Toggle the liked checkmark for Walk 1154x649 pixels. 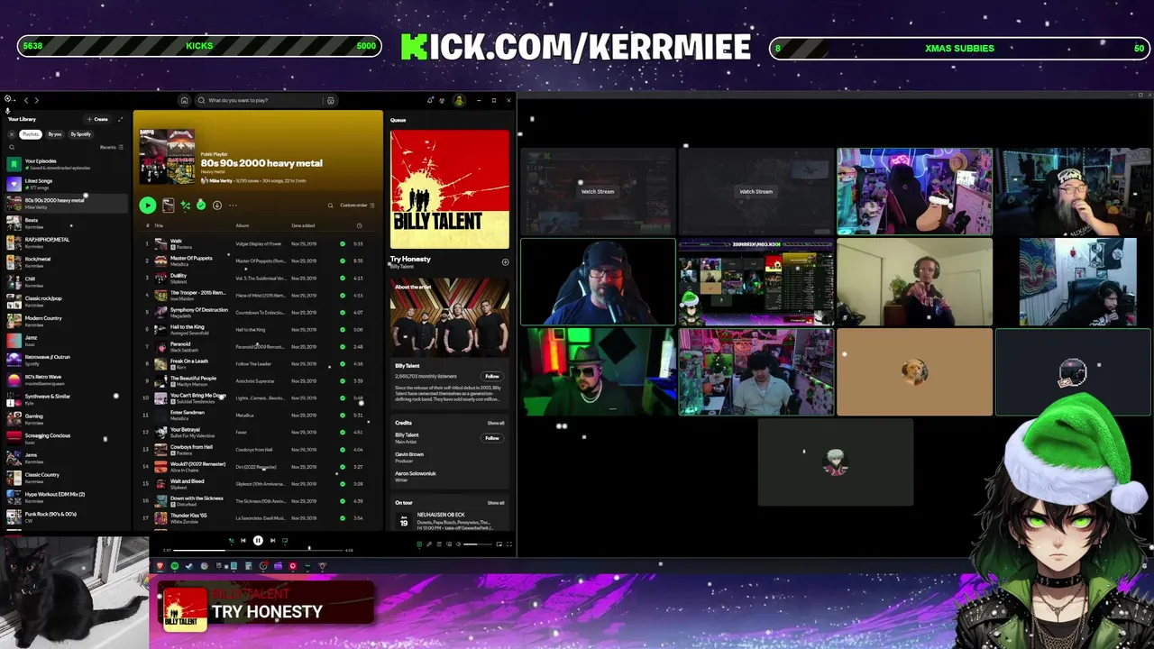(x=342, y=243)
